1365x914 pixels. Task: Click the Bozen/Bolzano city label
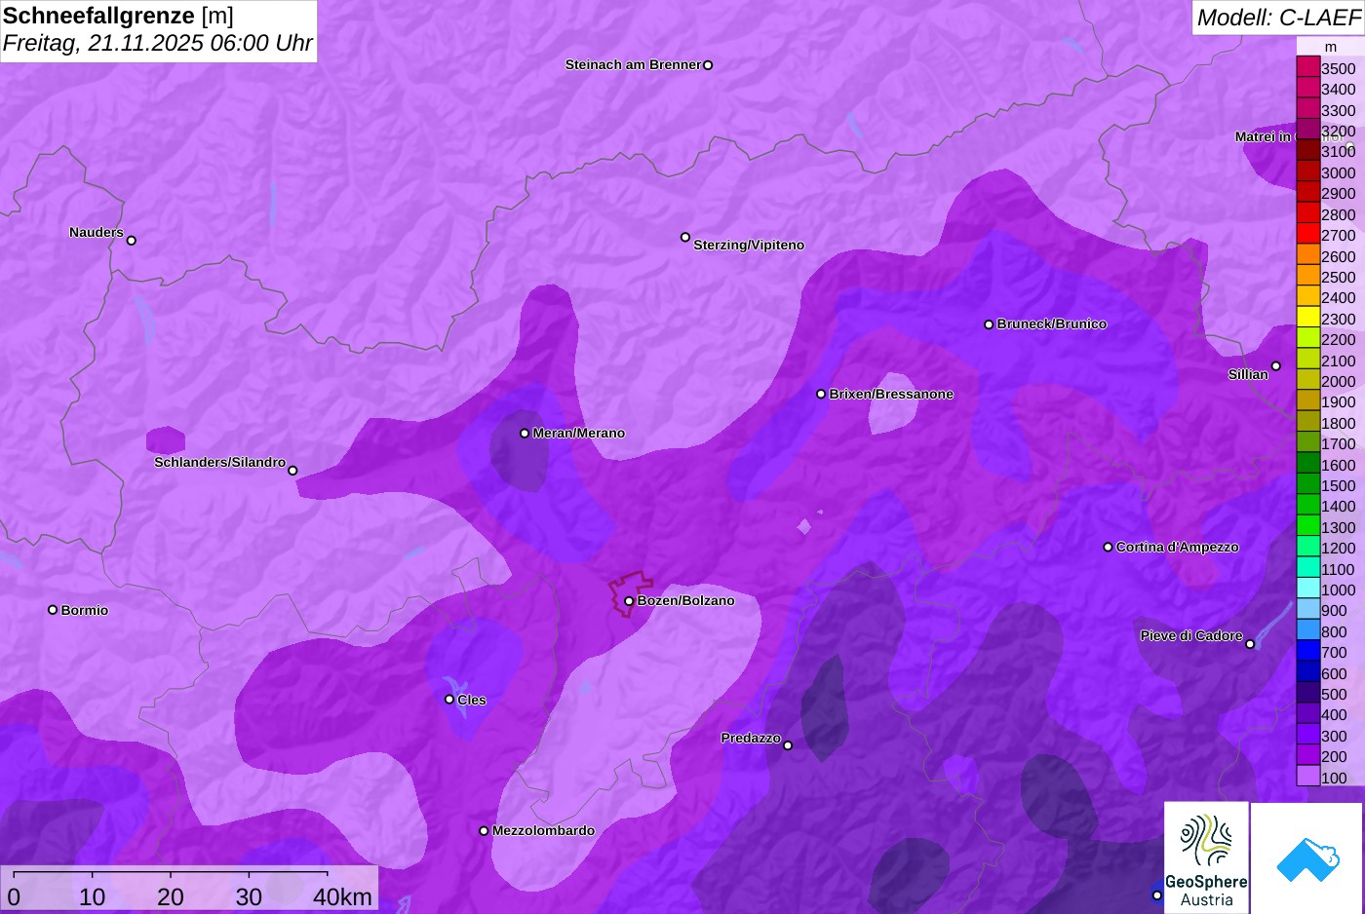tap(685, 600)
